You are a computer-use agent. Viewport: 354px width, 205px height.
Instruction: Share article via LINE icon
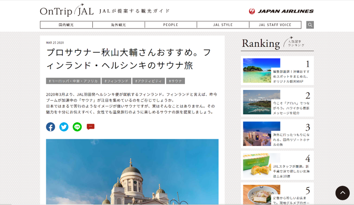click(77, 127)
